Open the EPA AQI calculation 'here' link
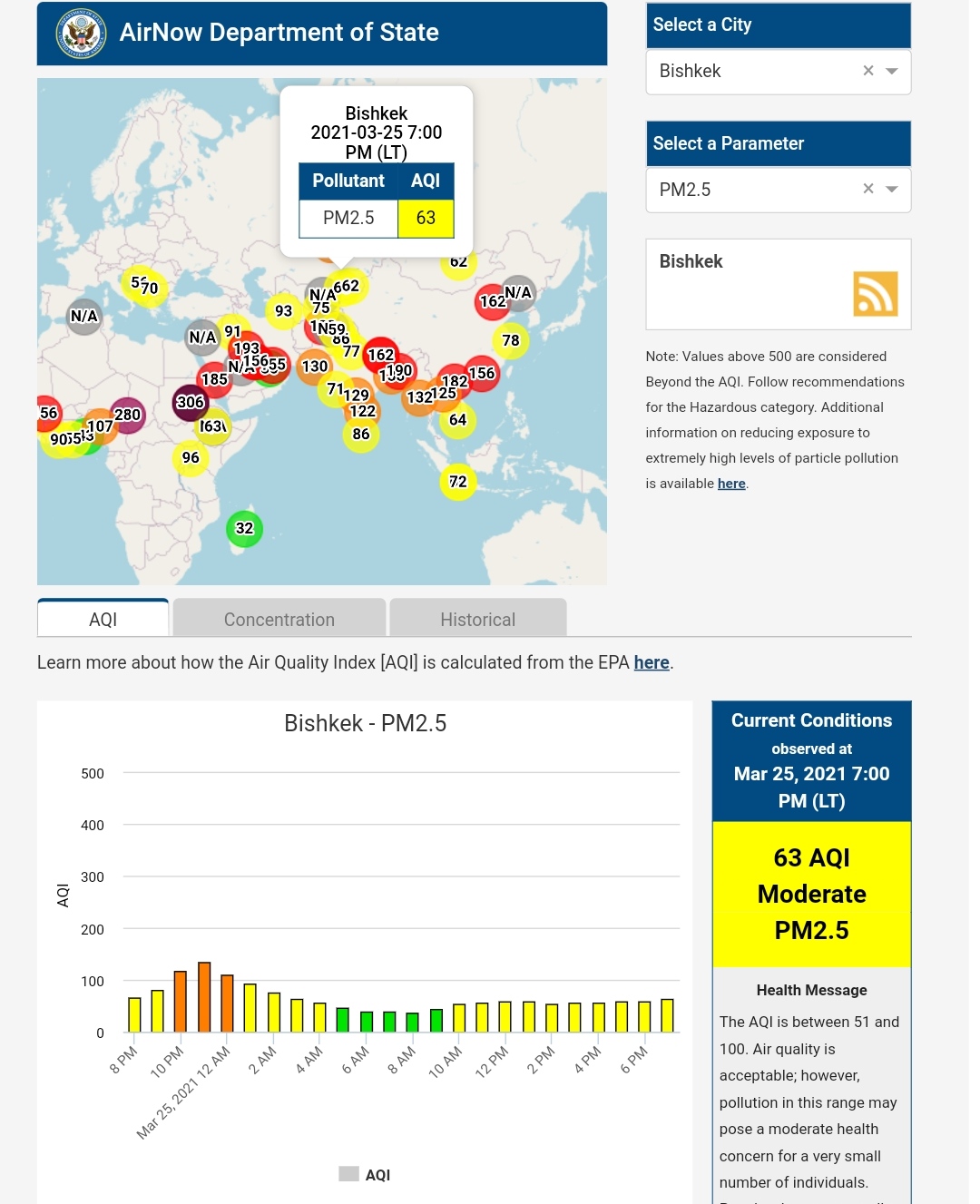The height and width of the screenshot is (1204, 980). point(651,662)
